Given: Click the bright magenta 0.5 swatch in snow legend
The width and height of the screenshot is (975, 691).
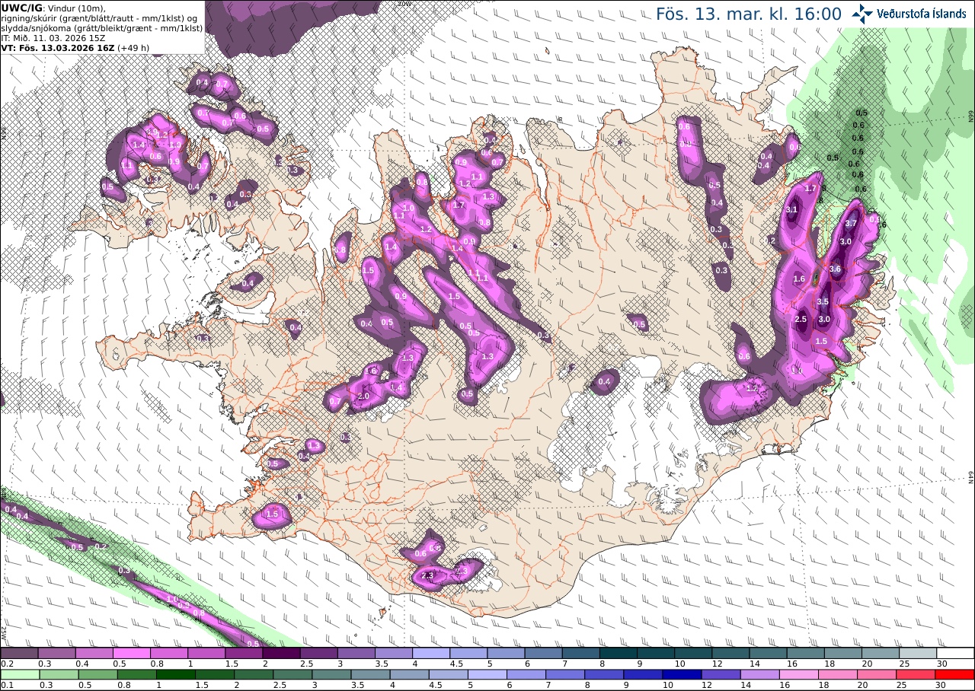Looking at the screenshot, I should click(131, 653).
